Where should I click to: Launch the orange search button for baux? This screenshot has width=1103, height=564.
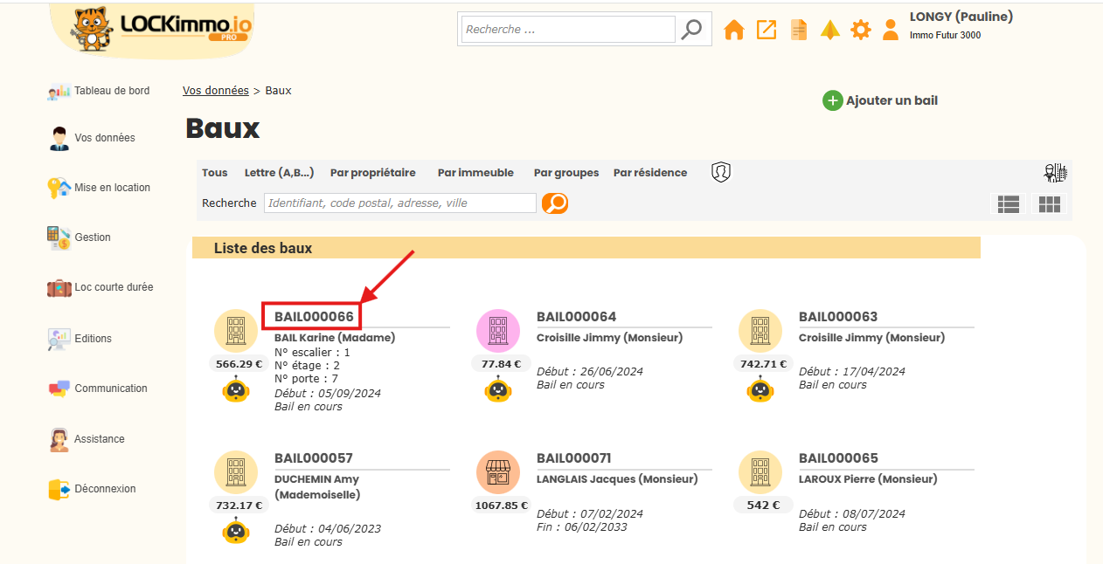[555, 203]
